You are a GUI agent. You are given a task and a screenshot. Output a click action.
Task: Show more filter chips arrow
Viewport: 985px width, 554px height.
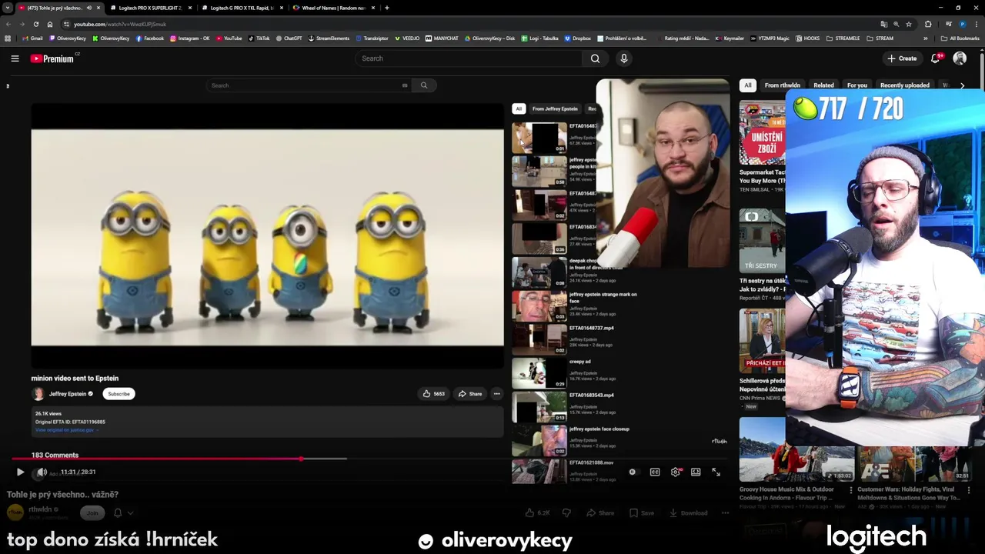(962, 85)
